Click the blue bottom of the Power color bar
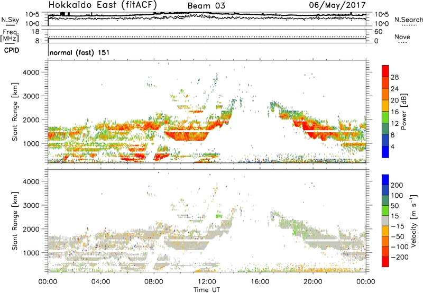This screenshot has height=293, width=423. pyautogui.click(x=385, y=152)
